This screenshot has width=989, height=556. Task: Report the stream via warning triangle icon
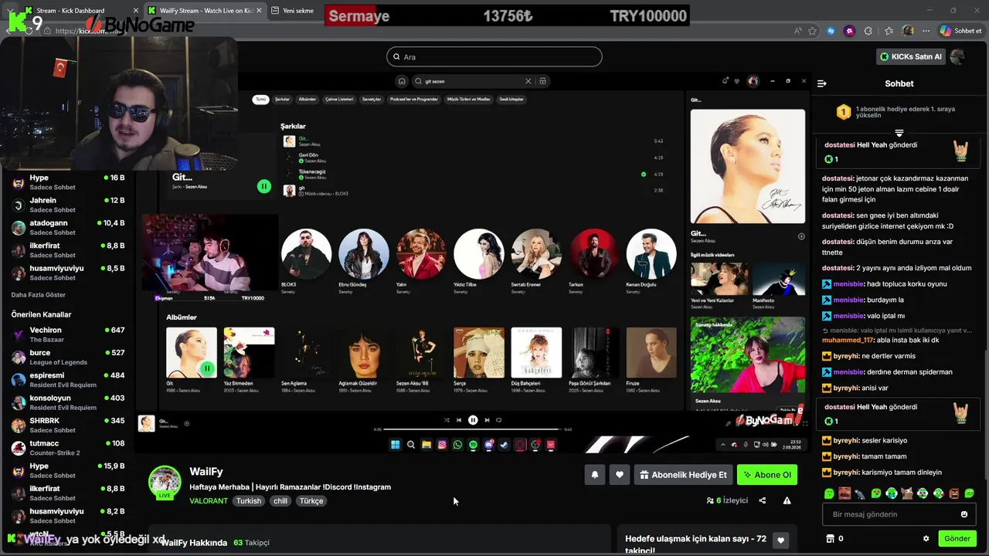787,500
